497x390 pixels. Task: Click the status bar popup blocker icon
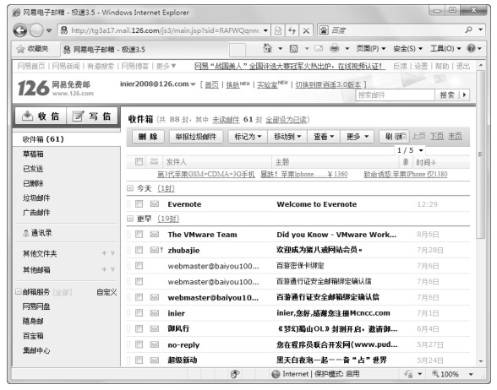[235, 374]
